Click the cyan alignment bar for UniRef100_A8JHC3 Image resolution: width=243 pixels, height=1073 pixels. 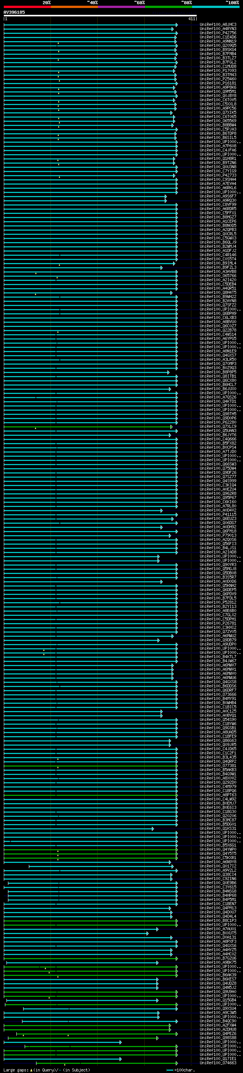(x=90, y=25)
